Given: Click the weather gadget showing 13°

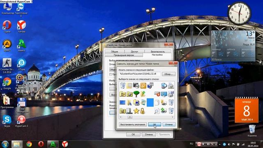Looking at the screenshot, I should coord(233,46).
